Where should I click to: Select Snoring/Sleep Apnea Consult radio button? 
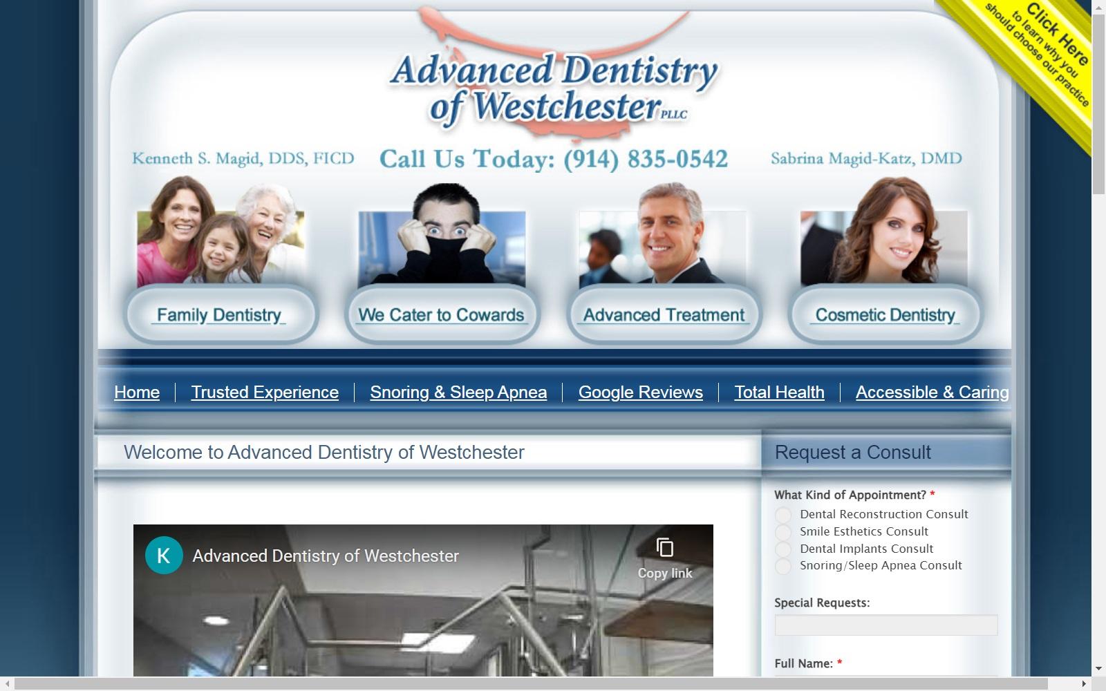(783, 566)
